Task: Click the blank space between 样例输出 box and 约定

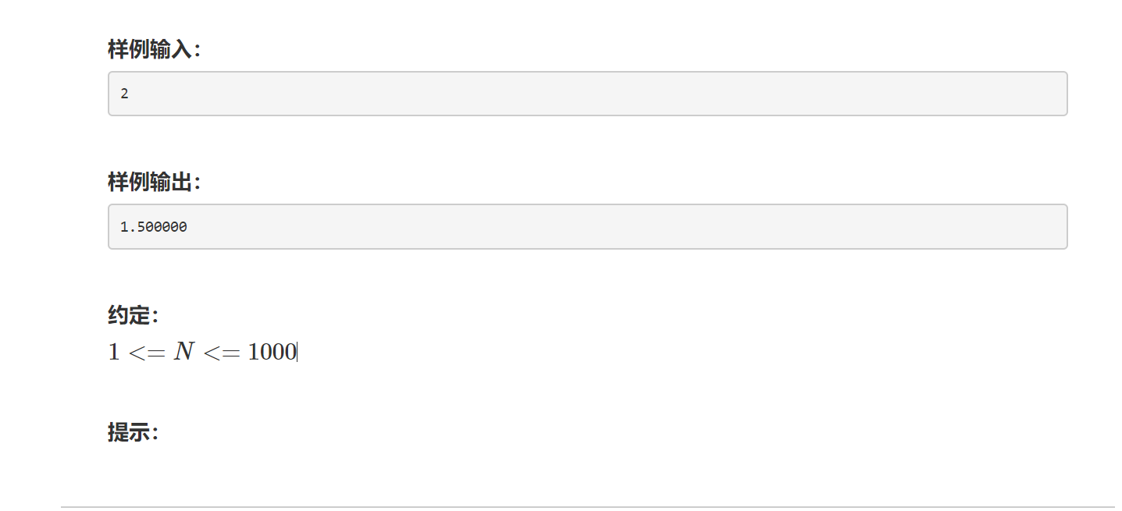Action: [x=587, y=275]
